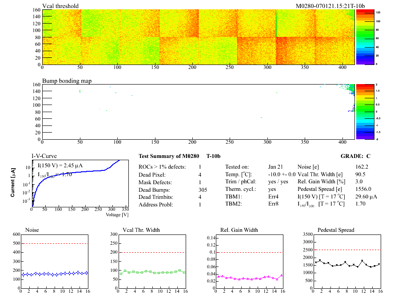Click the red dashed 0.1 limit in Rel. Gain Width chart
The width and height of the screenshot is (398, 299).
click(x=250, y=252)
